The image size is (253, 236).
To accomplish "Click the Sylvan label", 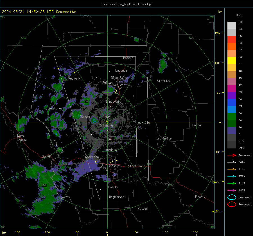I will coord(107,83).
